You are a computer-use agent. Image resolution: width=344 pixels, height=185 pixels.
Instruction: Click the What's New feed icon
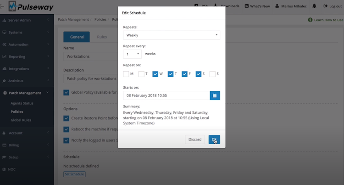[x=247, y=6]
